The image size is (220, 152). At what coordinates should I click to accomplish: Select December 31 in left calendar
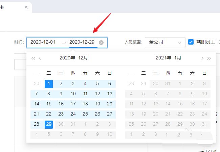(73, 124)
